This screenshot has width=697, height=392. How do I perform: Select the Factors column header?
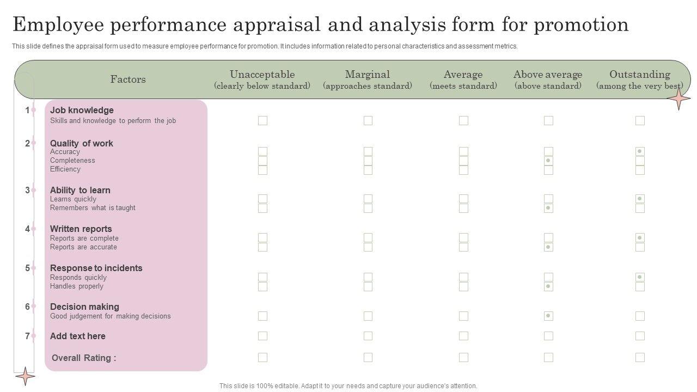click(x=128, y=79)
